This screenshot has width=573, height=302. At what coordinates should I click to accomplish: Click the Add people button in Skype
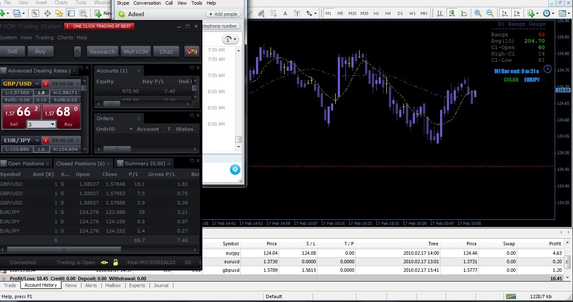click(x=223, y=14)
